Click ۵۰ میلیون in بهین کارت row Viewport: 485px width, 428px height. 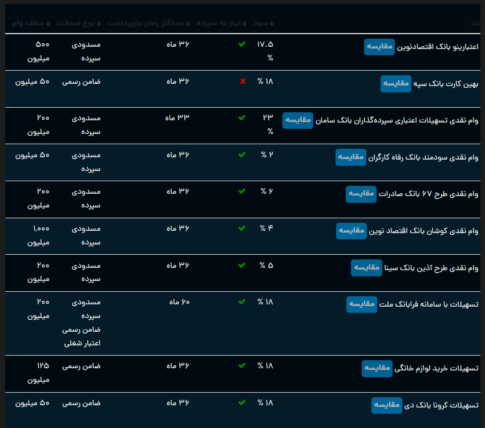33,81
